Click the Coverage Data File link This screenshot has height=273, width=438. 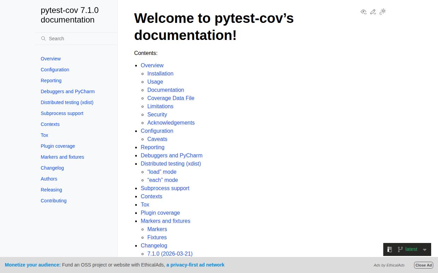click(171, 98)
